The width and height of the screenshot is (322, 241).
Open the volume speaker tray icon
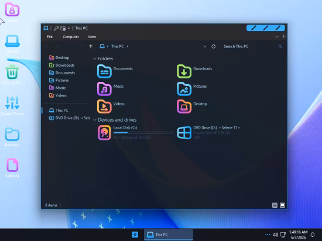275,235
